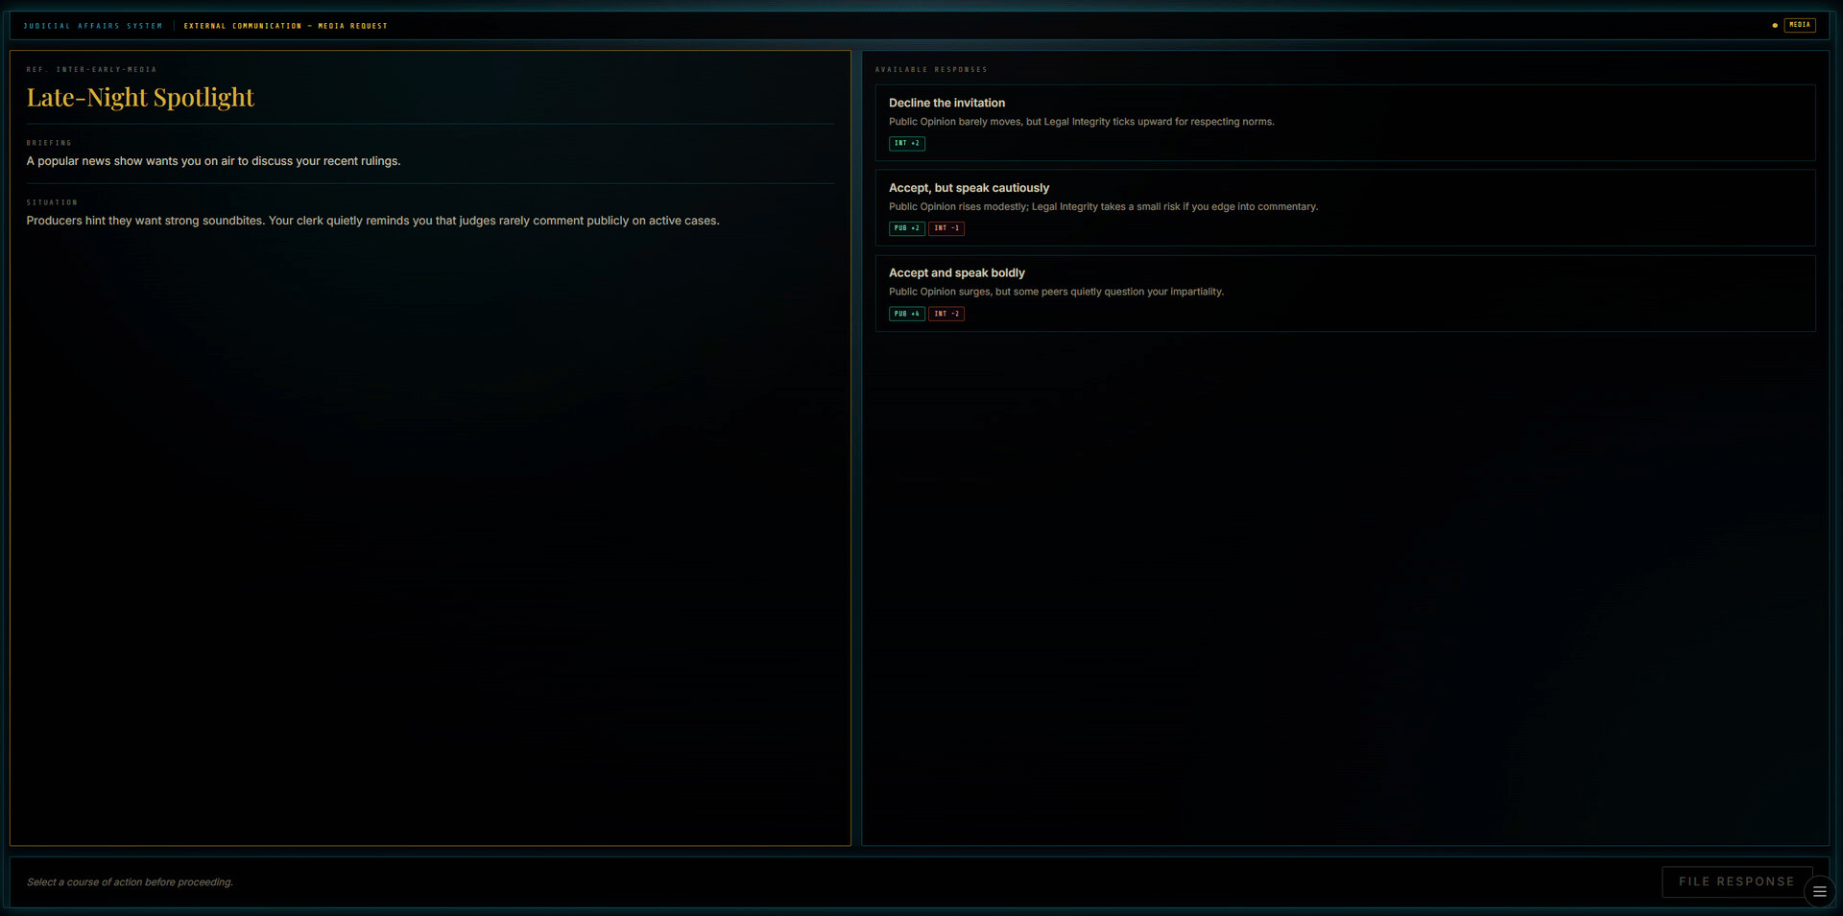The image size is (1843, 916).
Task: Click External Communication – Media Request breadcrumb
Action: [x=286, y=26]
